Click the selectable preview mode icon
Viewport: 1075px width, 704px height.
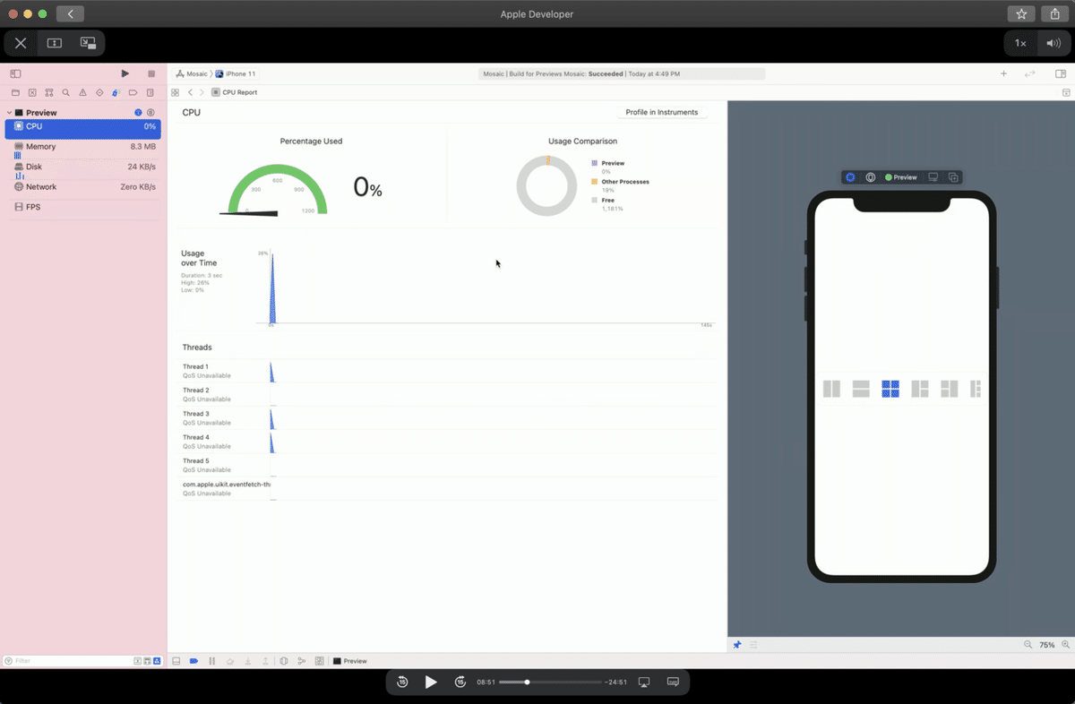[870, 177]
